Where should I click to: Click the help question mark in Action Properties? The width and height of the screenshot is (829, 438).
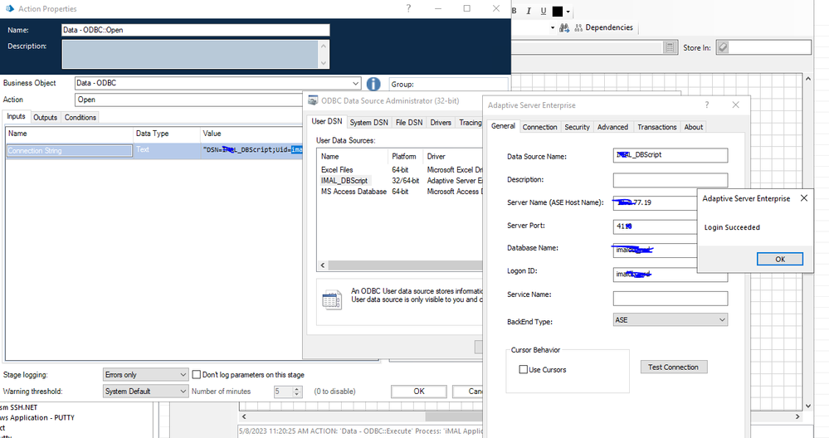(x=409, y=8)
